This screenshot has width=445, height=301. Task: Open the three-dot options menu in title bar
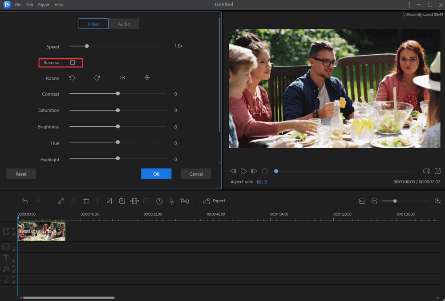click(409, 4)
